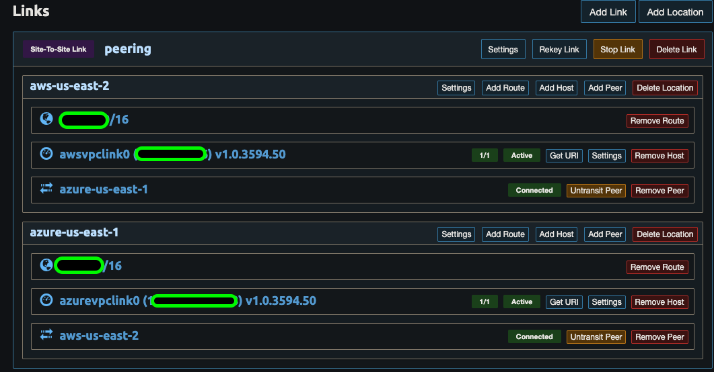Untransit the aws-us-east-2 peer
714x372 pixels.
click(596, 337)
